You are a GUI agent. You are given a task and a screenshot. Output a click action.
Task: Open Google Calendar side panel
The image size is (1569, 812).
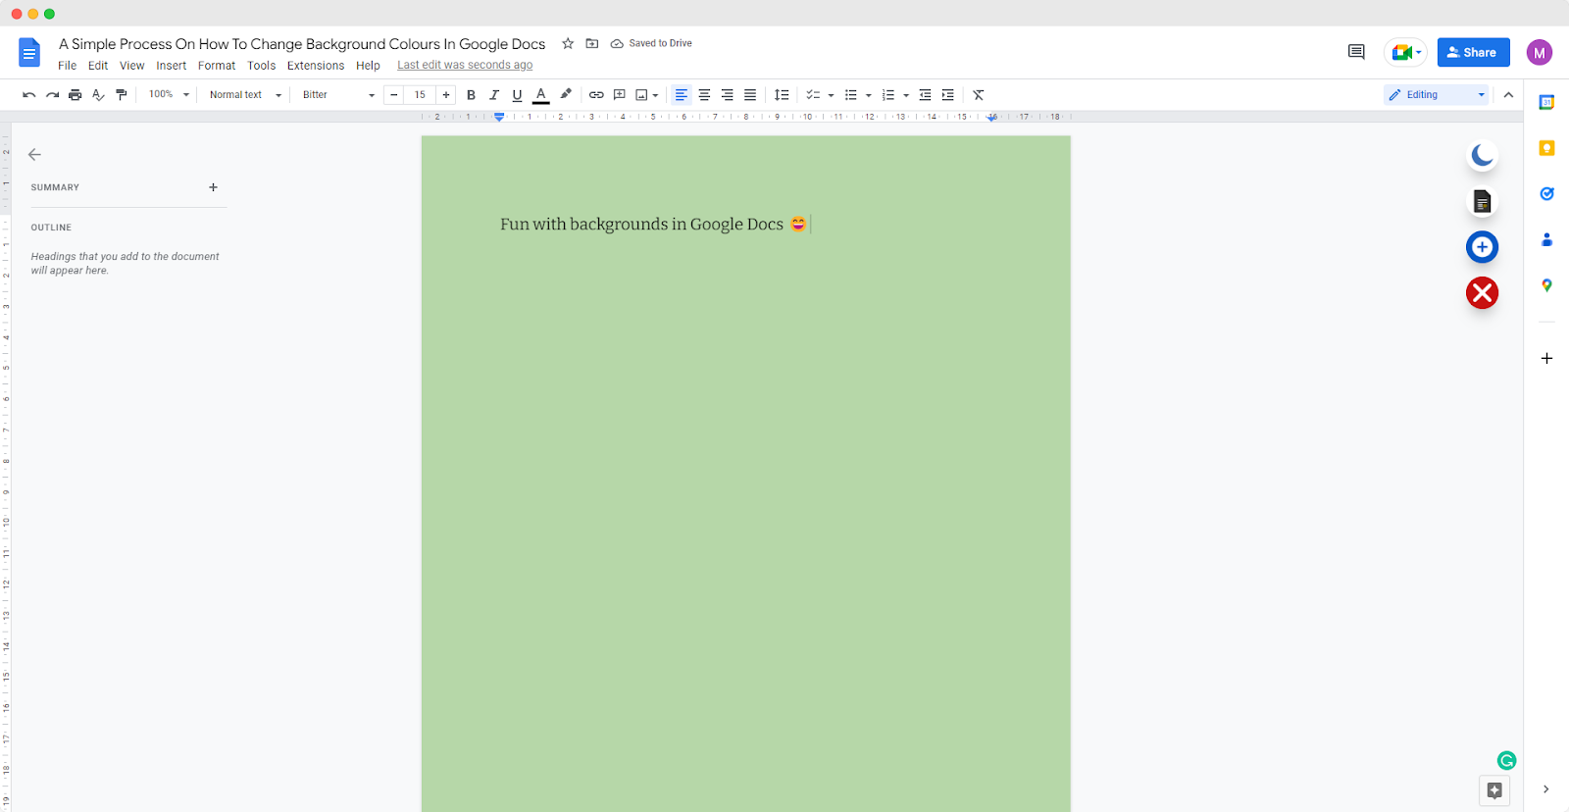1546,102
